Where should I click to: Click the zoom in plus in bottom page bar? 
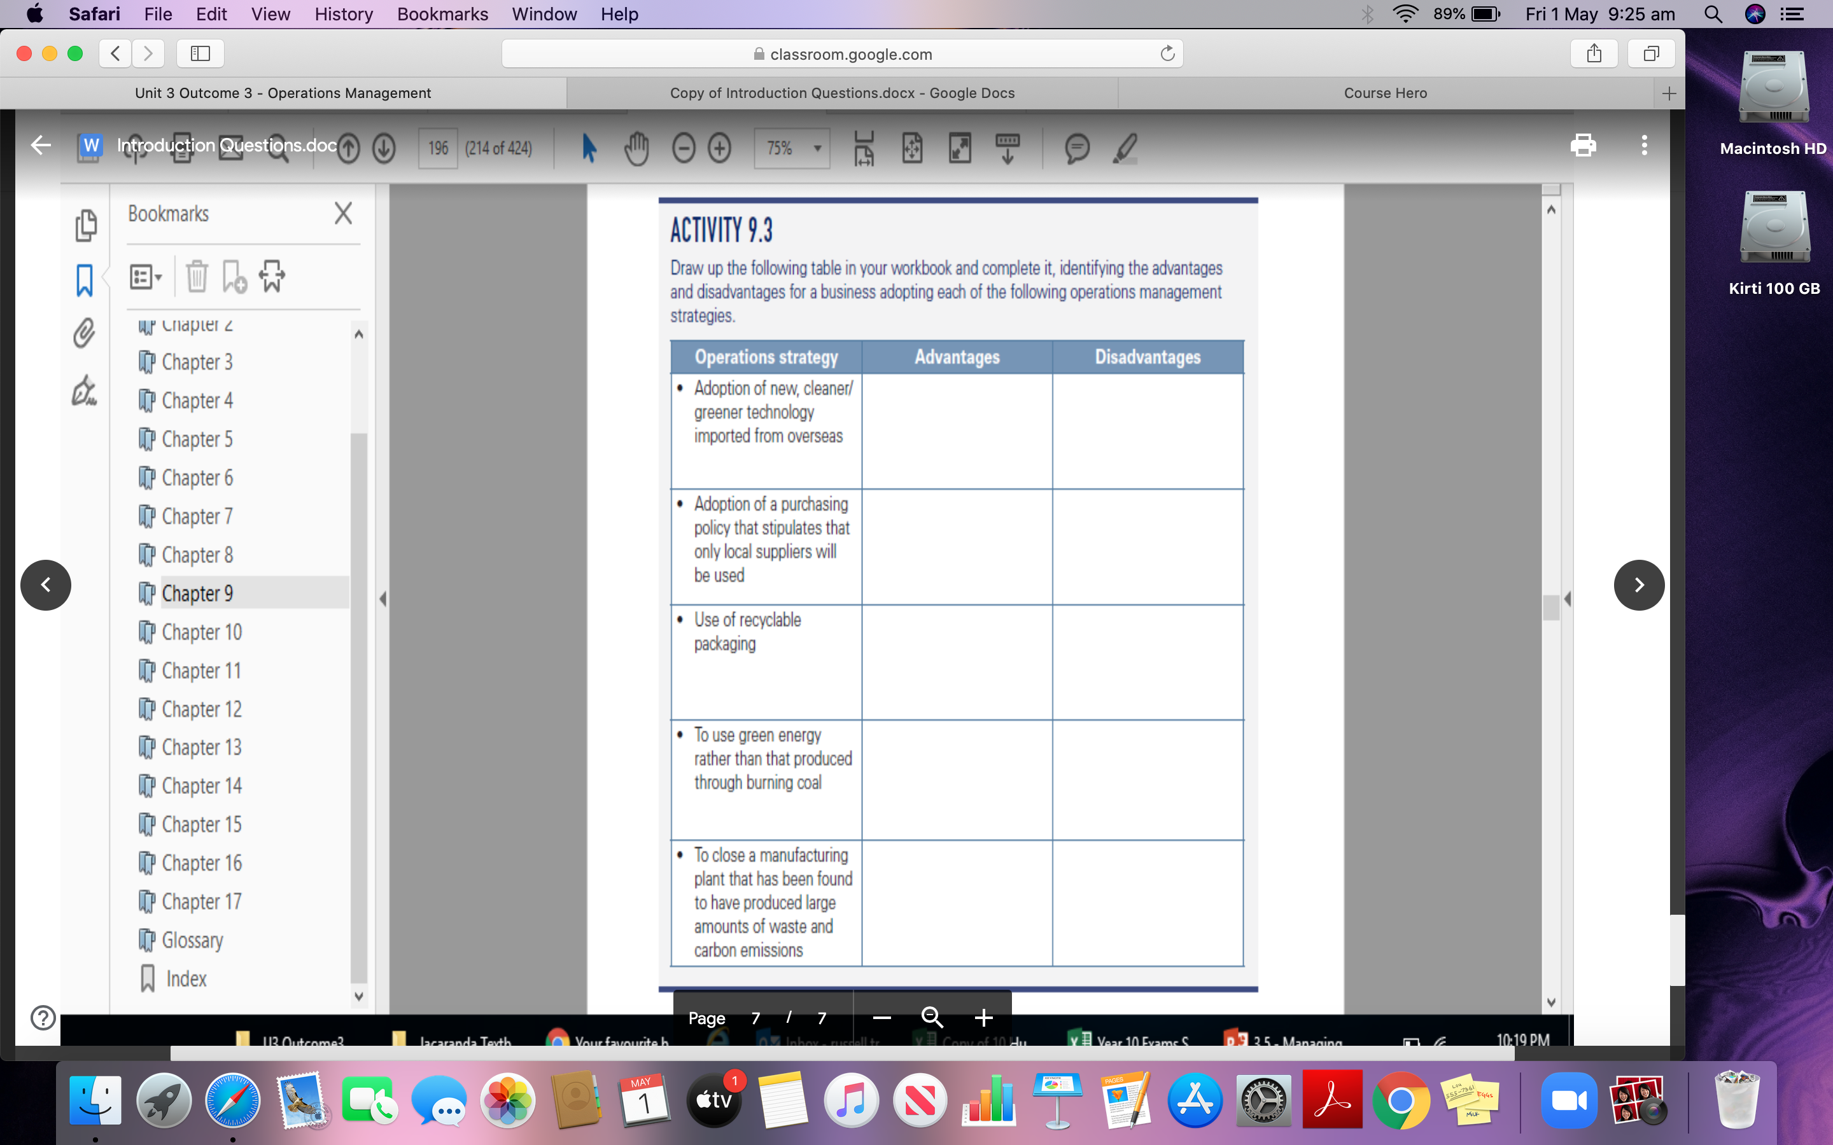pyautogui.click(x=983, y=1018)
